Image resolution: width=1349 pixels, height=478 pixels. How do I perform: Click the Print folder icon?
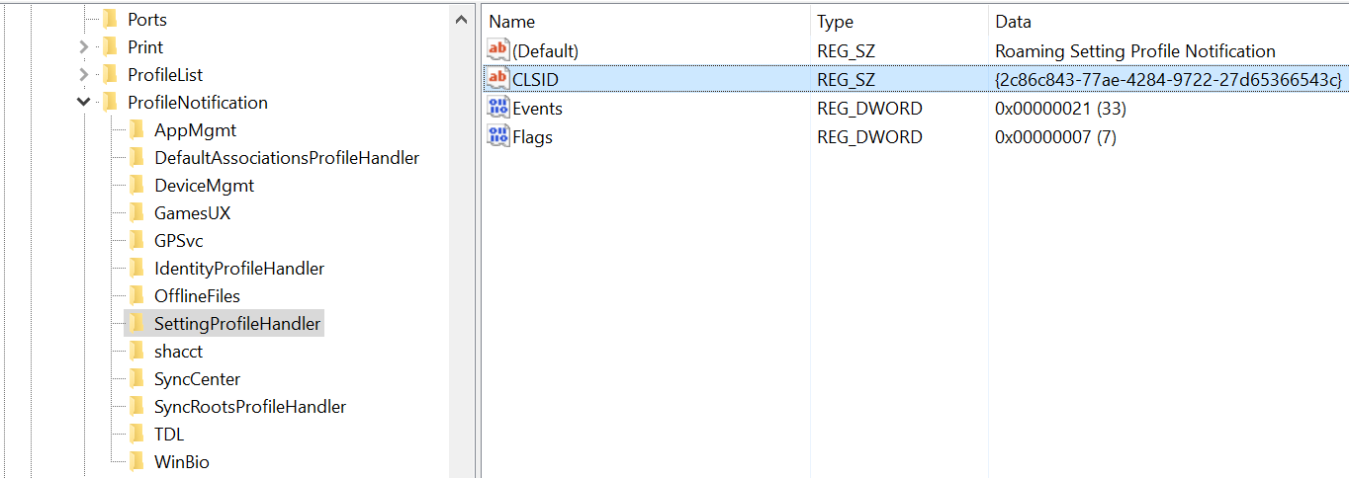[110, 47]
